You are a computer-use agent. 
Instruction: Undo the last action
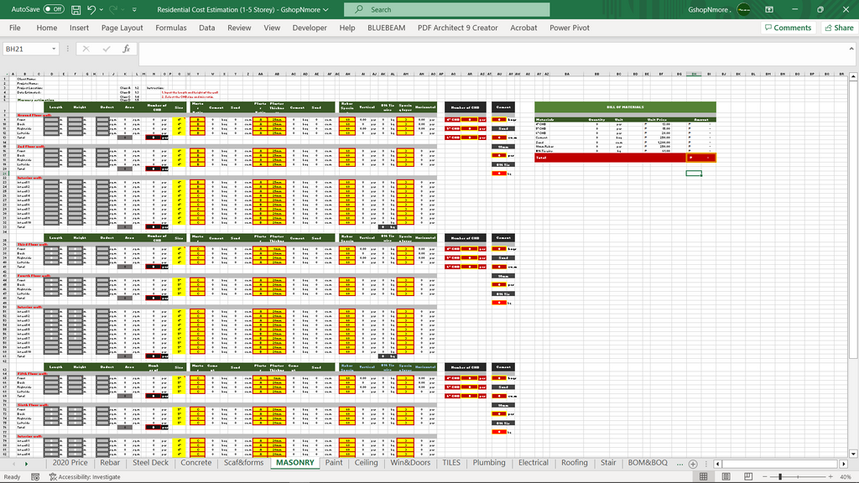pos(91,9)
